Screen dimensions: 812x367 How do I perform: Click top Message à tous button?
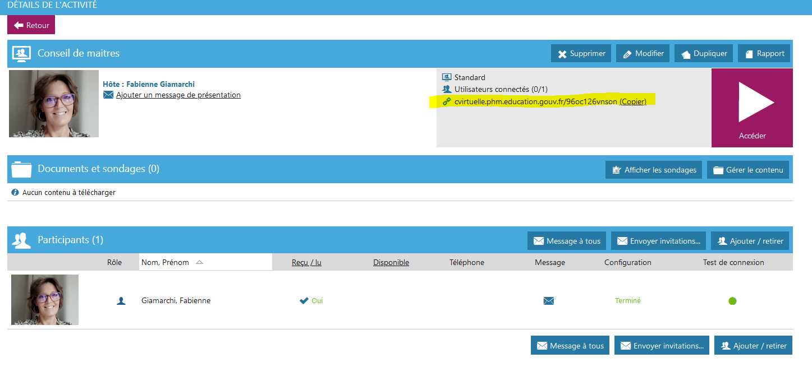pos(566,241)
